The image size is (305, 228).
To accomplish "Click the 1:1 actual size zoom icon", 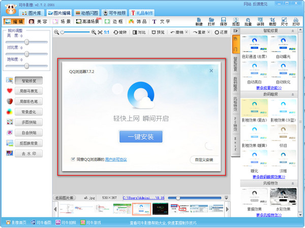I will 106,32.
